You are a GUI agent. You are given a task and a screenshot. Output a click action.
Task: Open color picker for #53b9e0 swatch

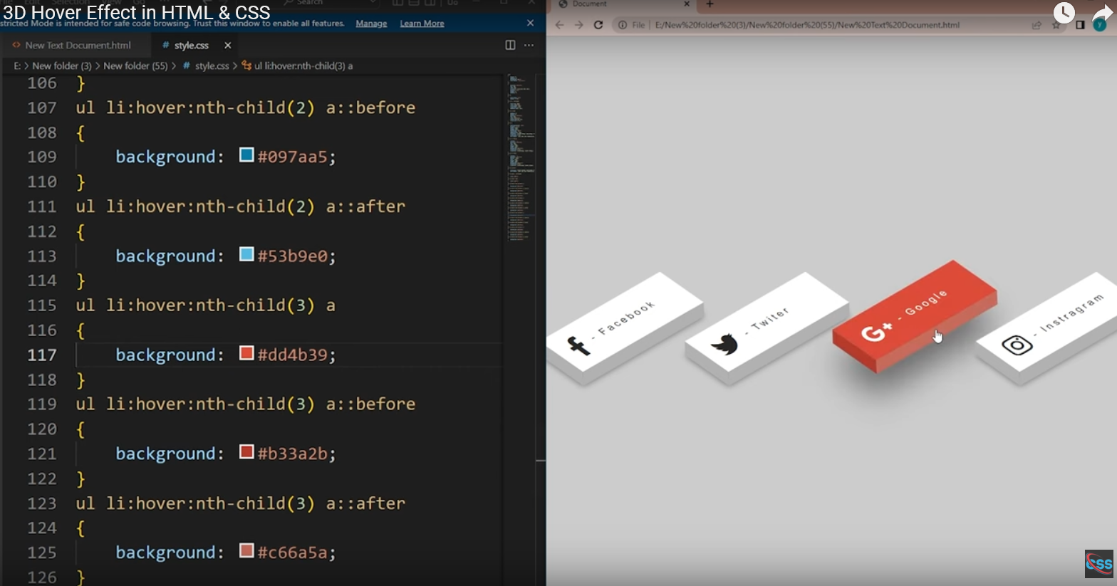point(246,254)
